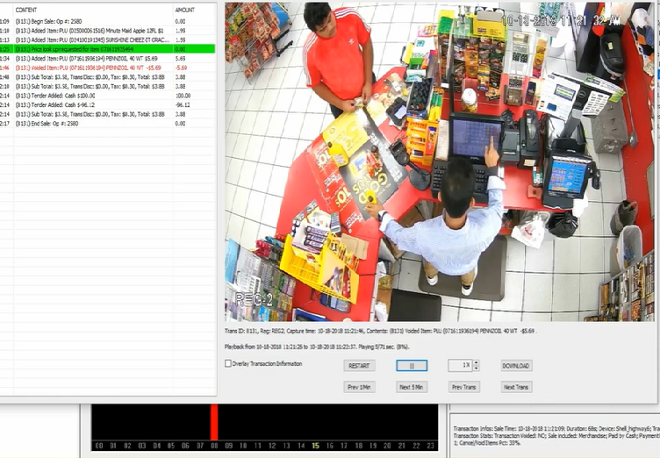Click the red marker on the timeline
Screen dimensions: 660x458
point(213,422)
